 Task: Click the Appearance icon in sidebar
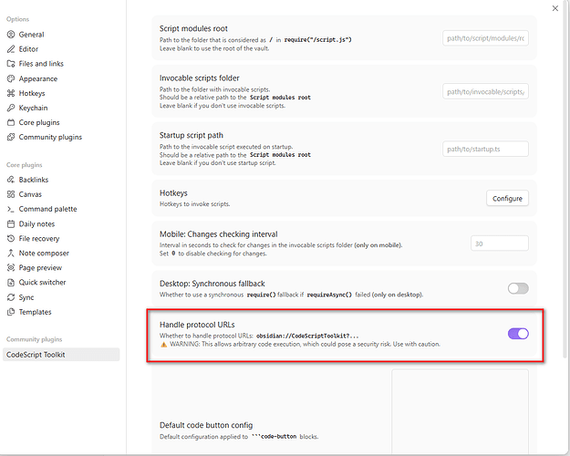[11, 78]
